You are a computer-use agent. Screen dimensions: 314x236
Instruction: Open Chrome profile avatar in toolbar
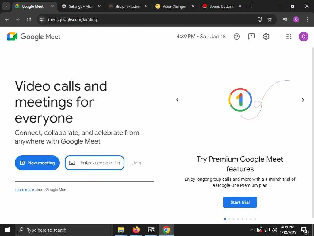pyautogui.click(x=296, y=19)
